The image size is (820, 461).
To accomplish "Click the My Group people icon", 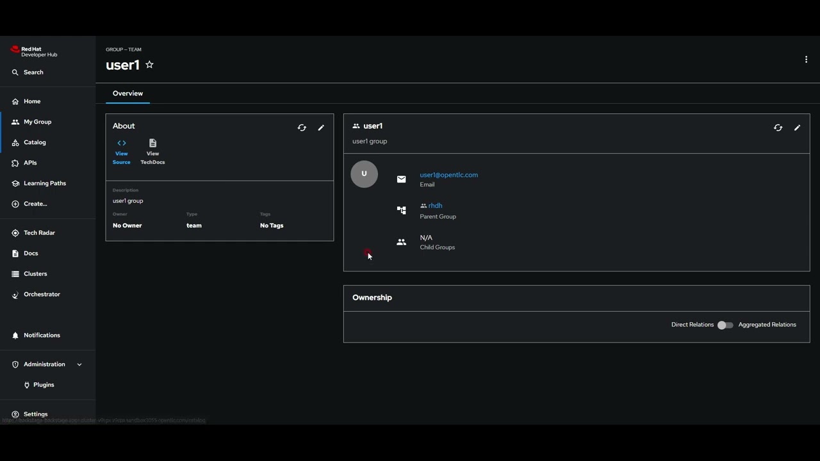I will coord(15,122).
